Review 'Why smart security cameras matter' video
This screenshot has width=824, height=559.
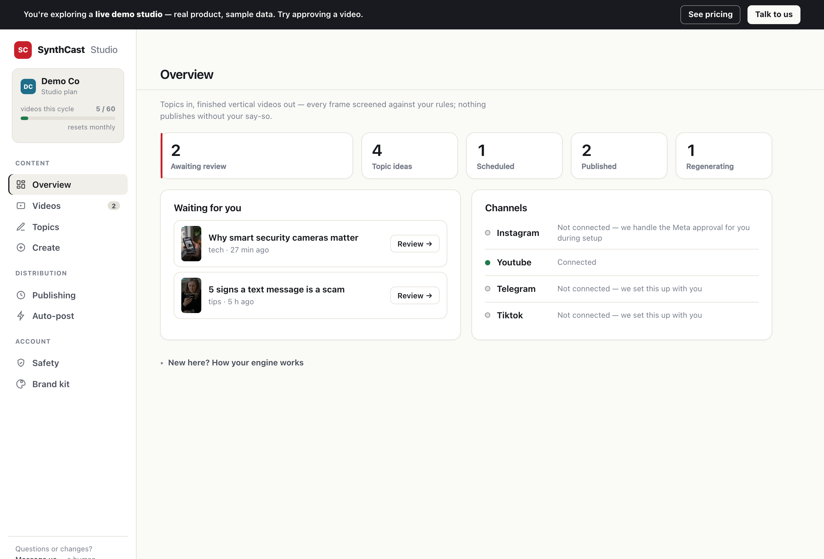[x=414, y=244]
